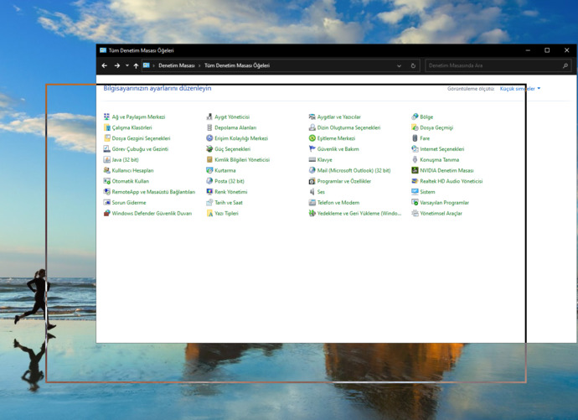
Task: Click Sorun Giderme icon
Action: click(x=107, y=202)
